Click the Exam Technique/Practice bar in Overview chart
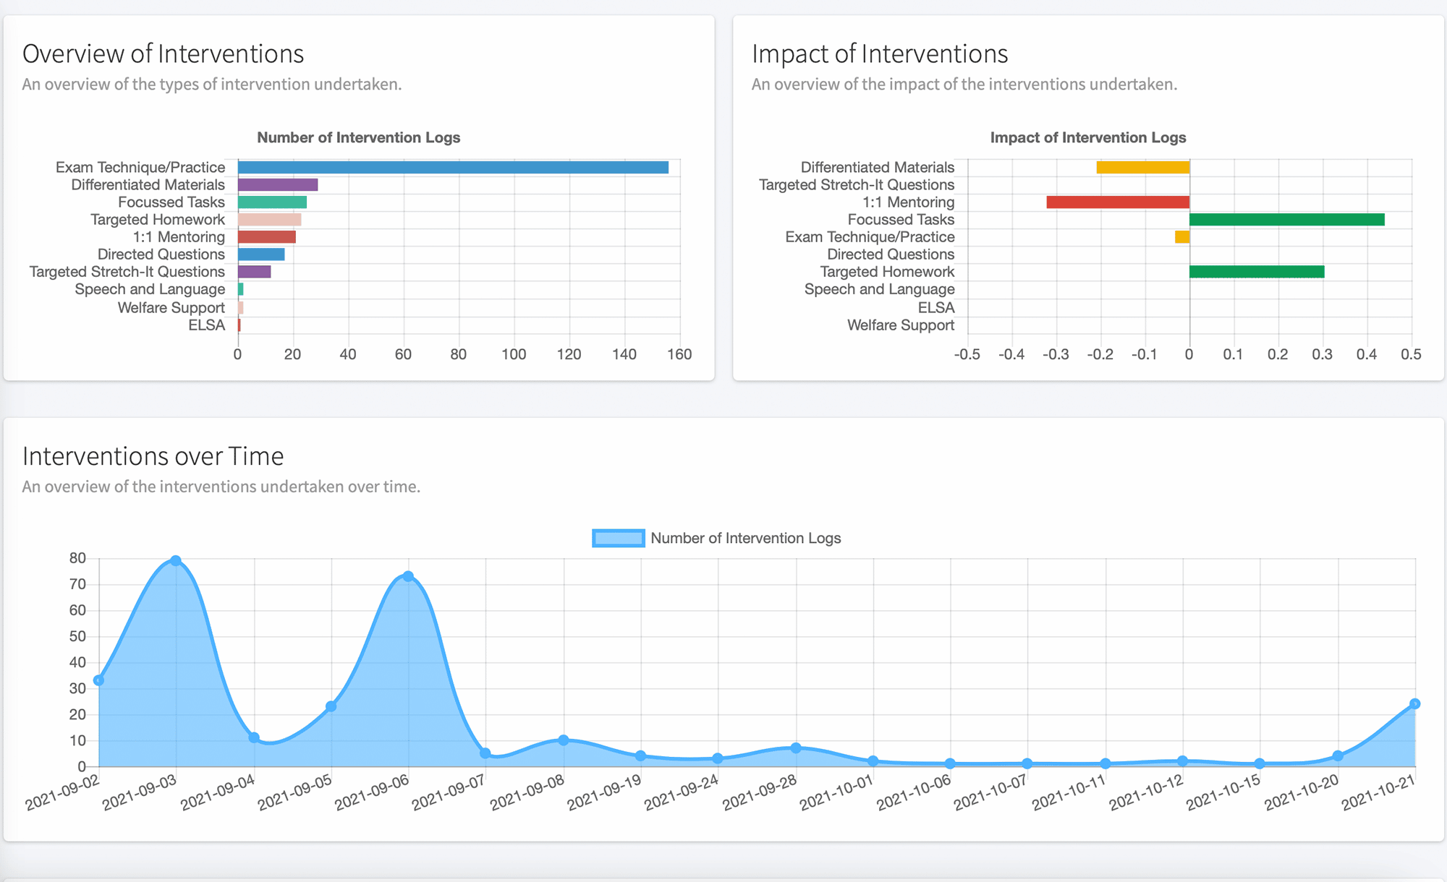The width and height of the screenshot is (1447, 882). point(453,168)
